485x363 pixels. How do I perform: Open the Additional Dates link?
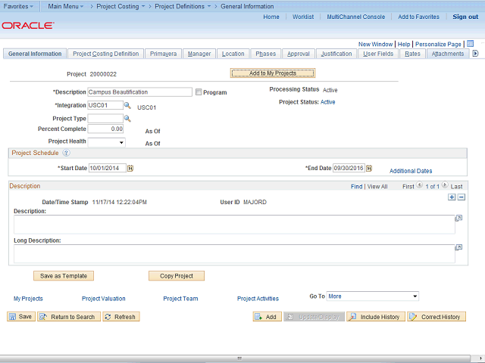pos(411,172)
